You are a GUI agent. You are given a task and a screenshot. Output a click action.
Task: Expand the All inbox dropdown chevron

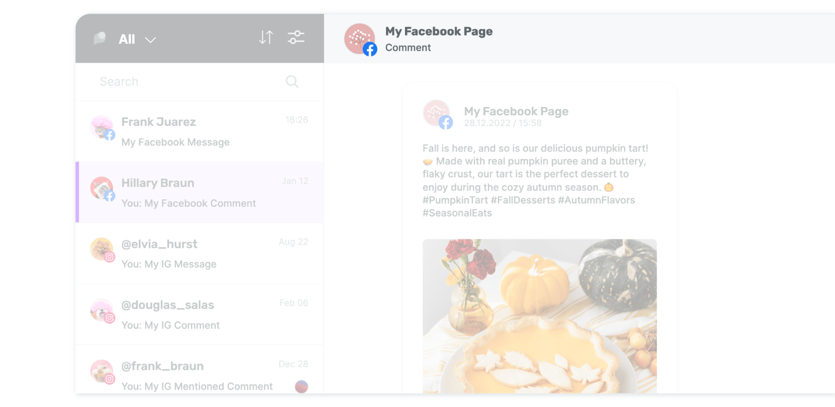150,40
